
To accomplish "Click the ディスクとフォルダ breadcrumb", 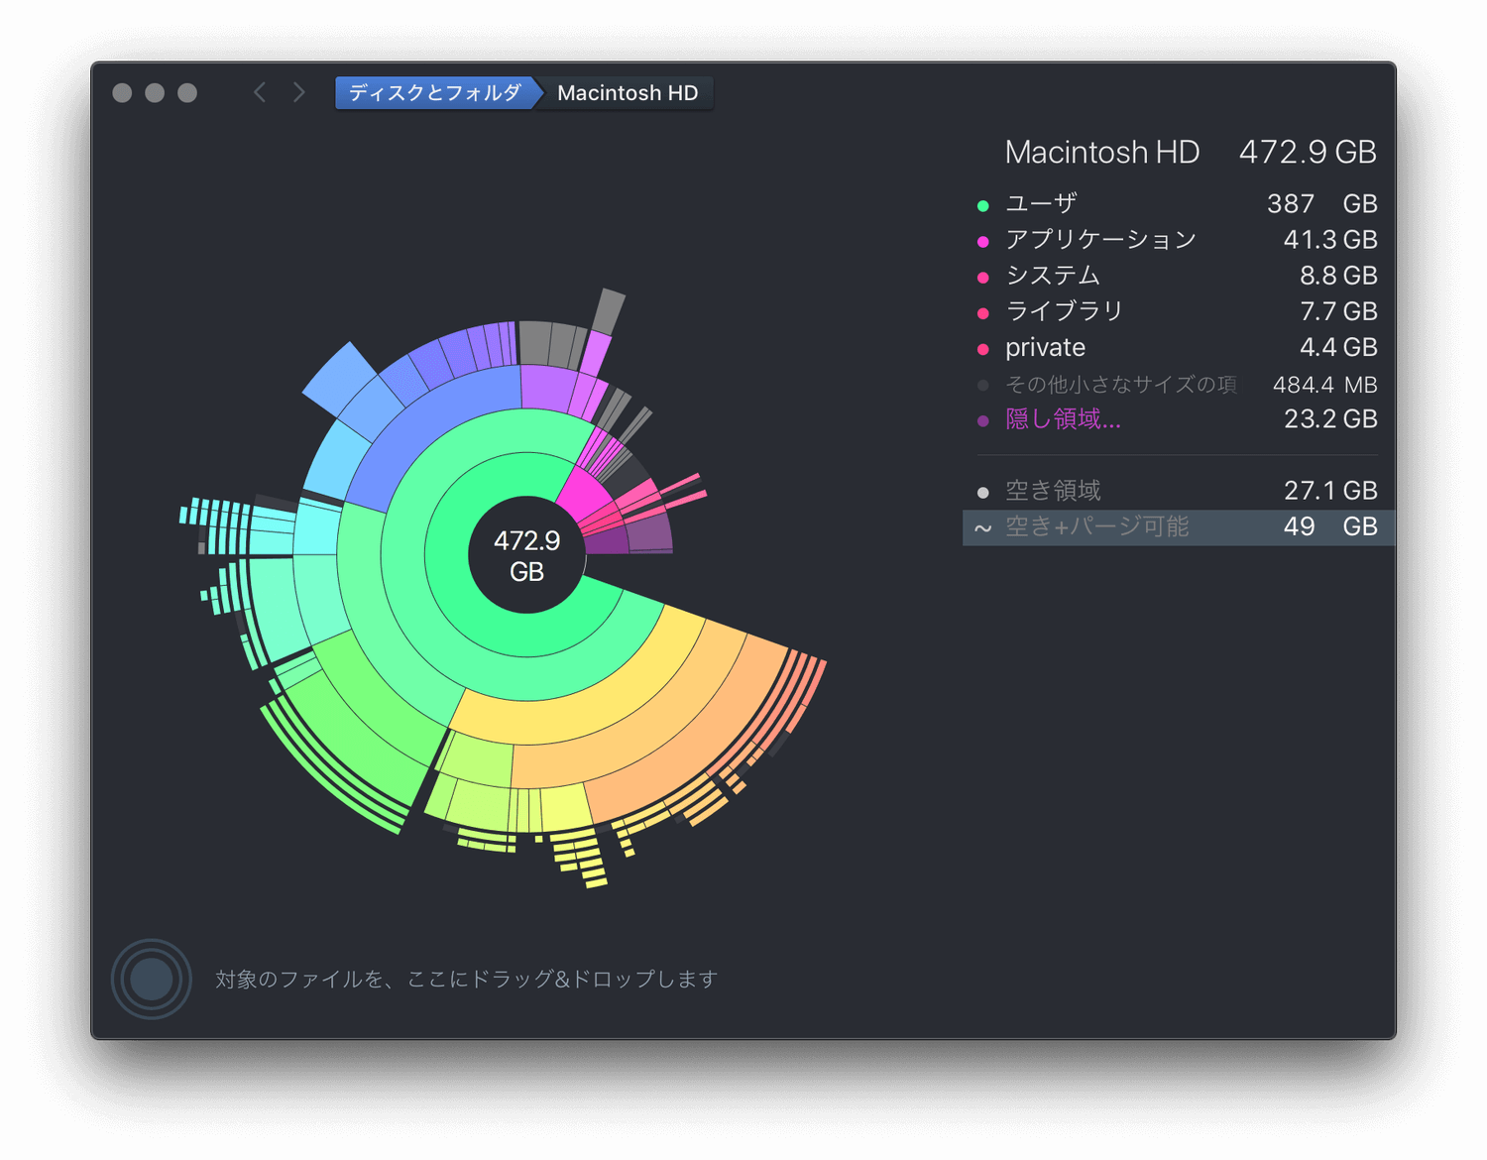I will [x=434, y=92].
